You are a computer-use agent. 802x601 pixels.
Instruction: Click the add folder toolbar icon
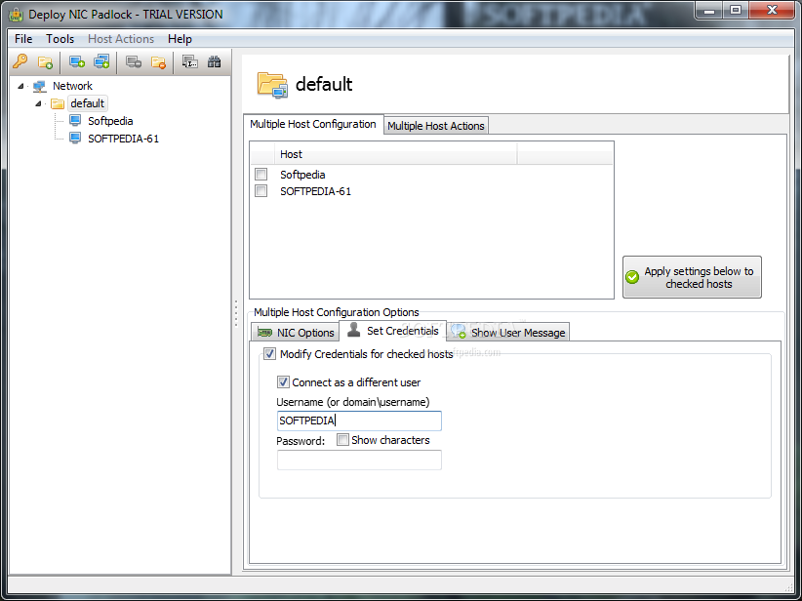tap(45, 62)
